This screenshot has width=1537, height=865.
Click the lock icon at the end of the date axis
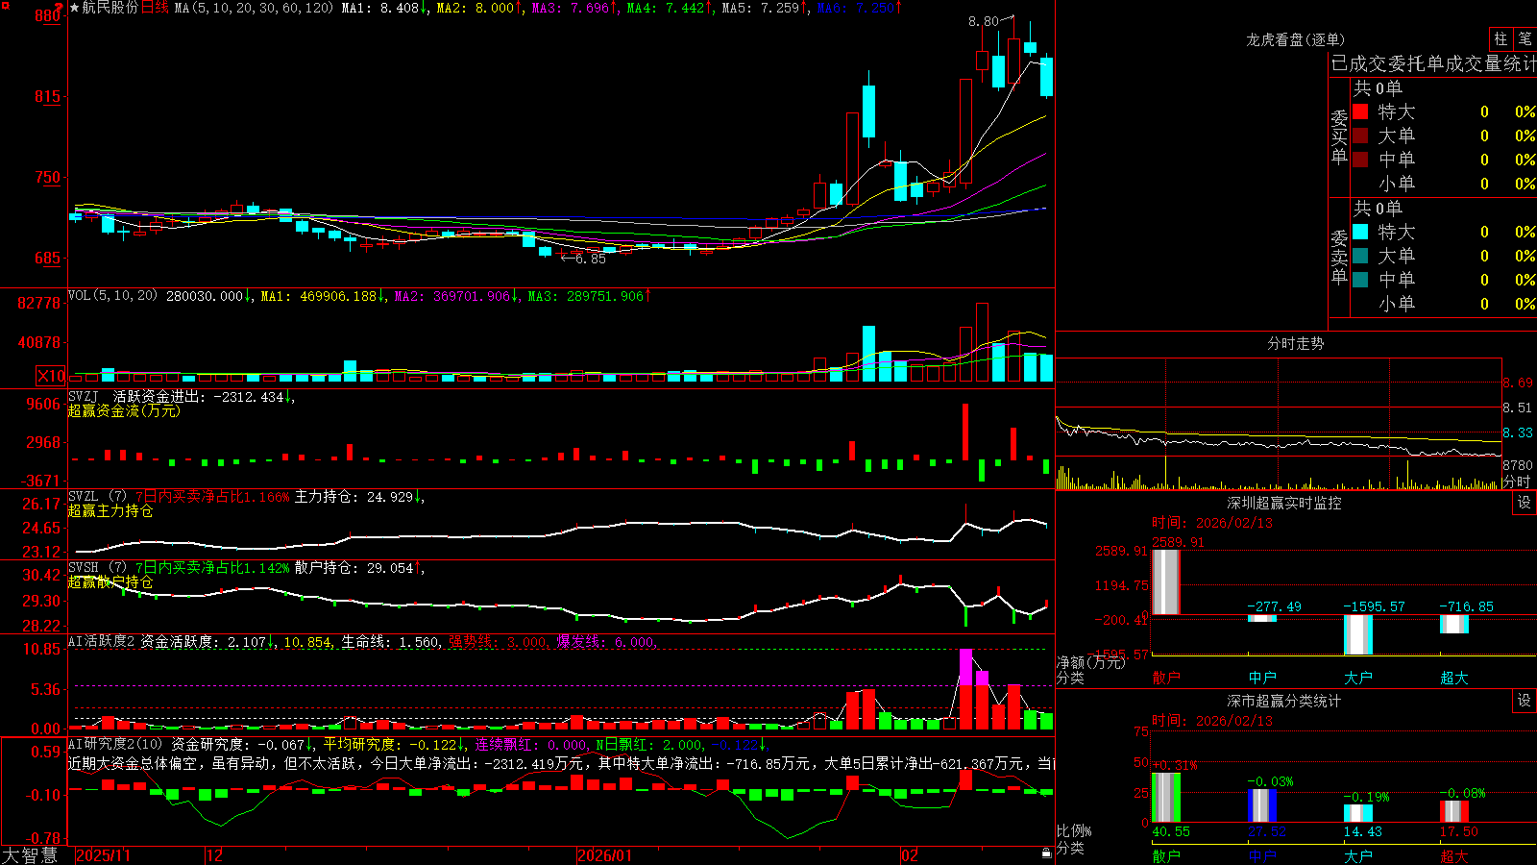click(1047, 853)
